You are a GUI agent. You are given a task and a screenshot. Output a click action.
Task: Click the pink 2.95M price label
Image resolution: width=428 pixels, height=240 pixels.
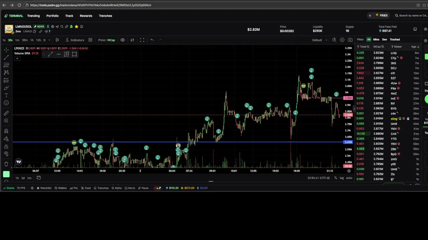tap(348, 98)
